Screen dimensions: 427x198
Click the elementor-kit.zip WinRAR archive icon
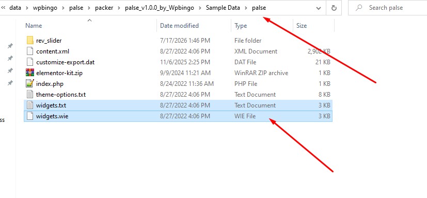point(30,73)
